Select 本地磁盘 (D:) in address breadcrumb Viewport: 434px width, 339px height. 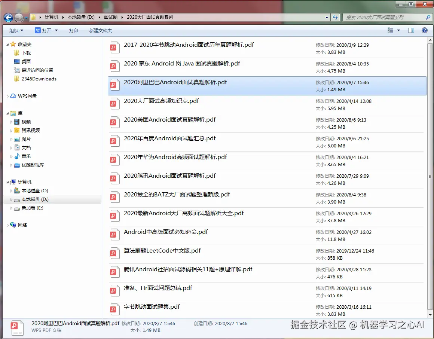pos(81,17)
